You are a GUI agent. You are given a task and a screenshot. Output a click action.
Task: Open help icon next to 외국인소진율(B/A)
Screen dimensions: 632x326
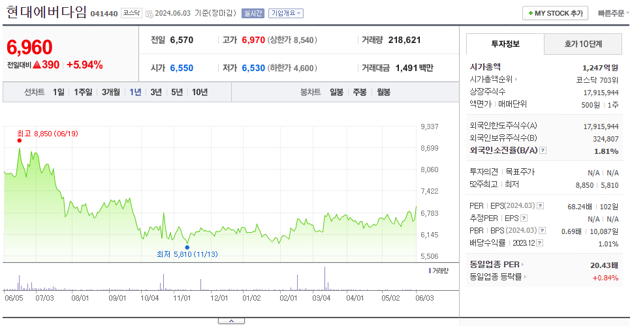coord(543,151)
